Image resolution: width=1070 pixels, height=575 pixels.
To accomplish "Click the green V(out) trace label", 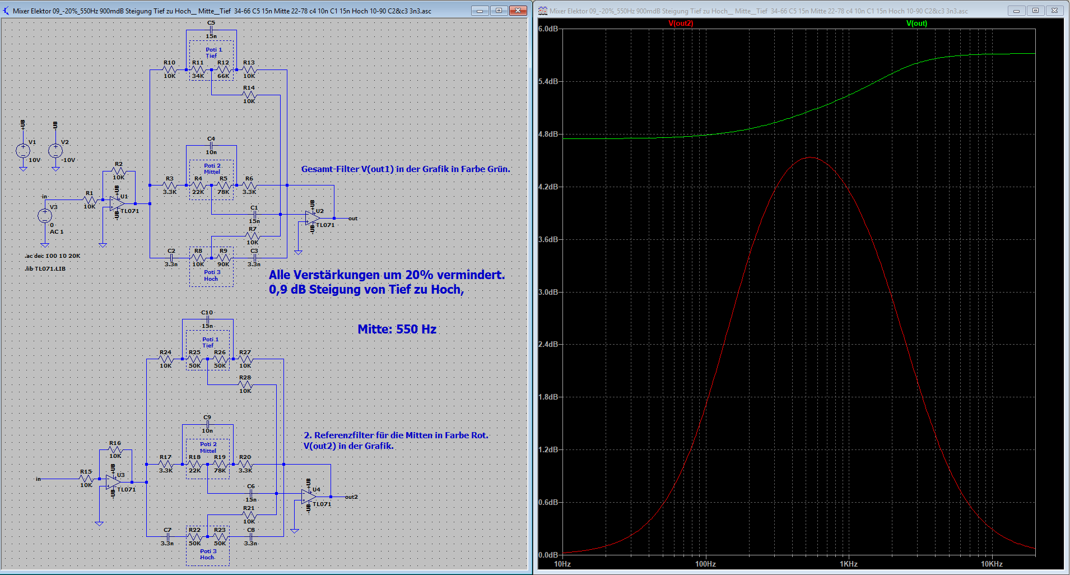I will [917, 24].
